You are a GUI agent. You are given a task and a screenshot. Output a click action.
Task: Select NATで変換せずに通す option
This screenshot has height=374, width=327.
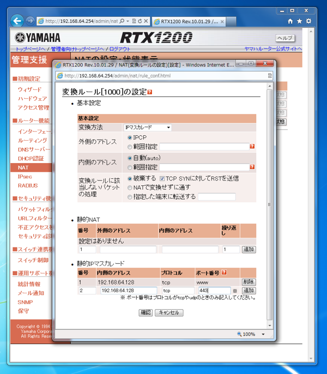point(130,188)
